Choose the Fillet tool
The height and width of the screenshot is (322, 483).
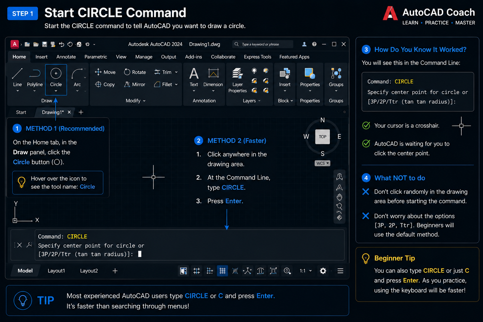click(x=163, y=84)
